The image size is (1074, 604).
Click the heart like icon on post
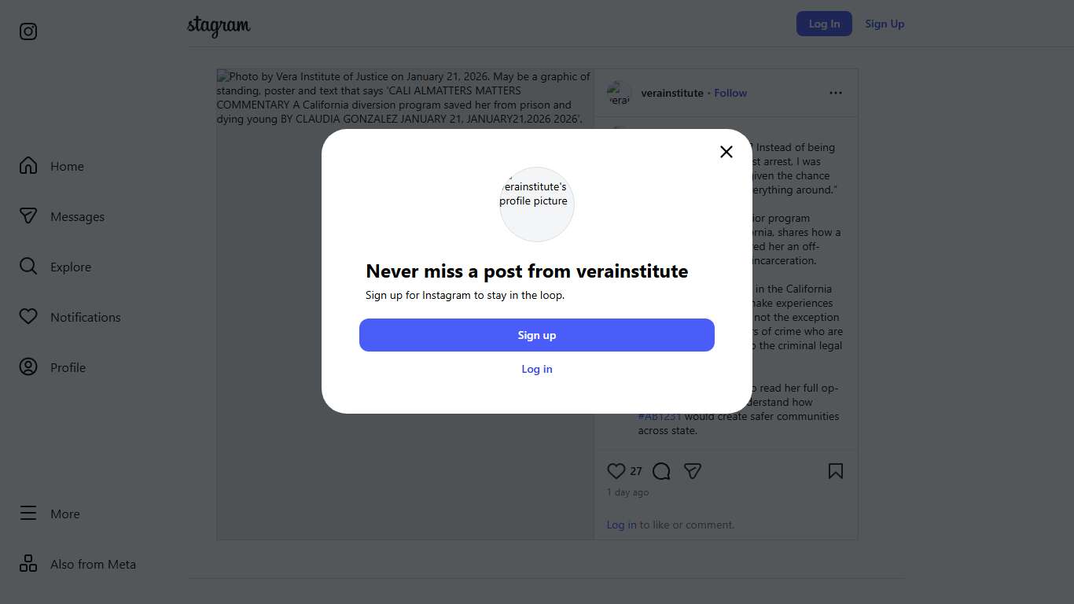(616, 471)
